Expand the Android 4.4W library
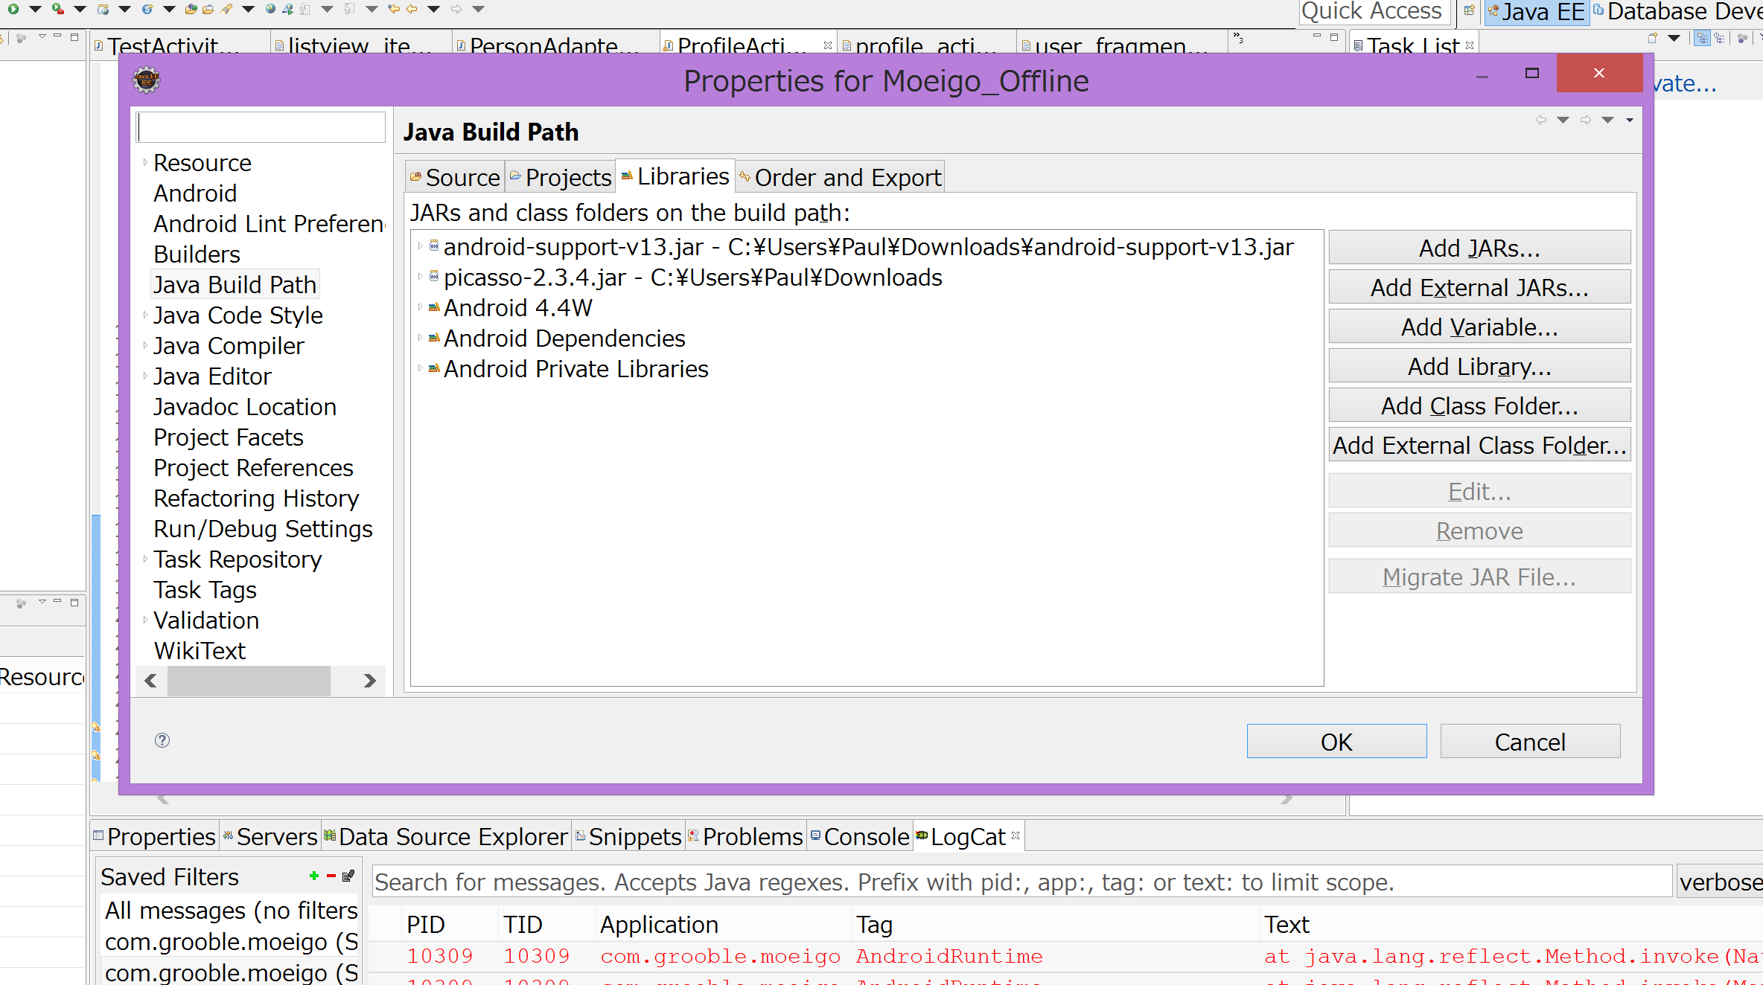Screen dimensions: 1763x985 420,307
